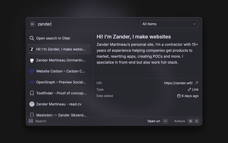
Task: Click the back arrow button
Action: (32, 24)
